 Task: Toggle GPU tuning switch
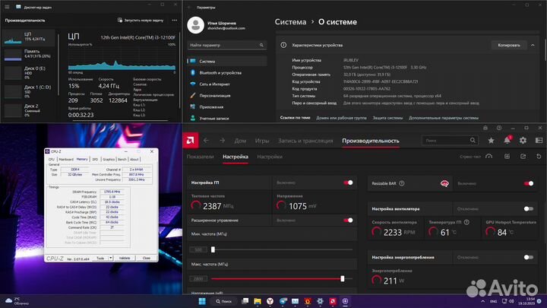[x=348, y=183]
